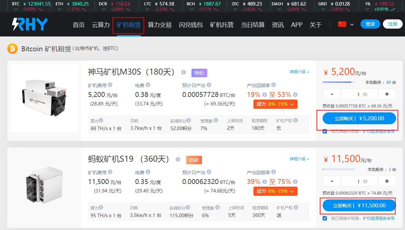Increase S19 quantity with plus button
The image size is (405, 230).
[x=387, y=181]
